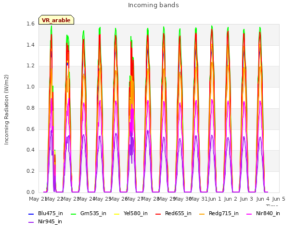This screenshot has width=308, height=231.
Task: Click the 0.4 y-axis tick label
Action: click(x=30, y=150)
